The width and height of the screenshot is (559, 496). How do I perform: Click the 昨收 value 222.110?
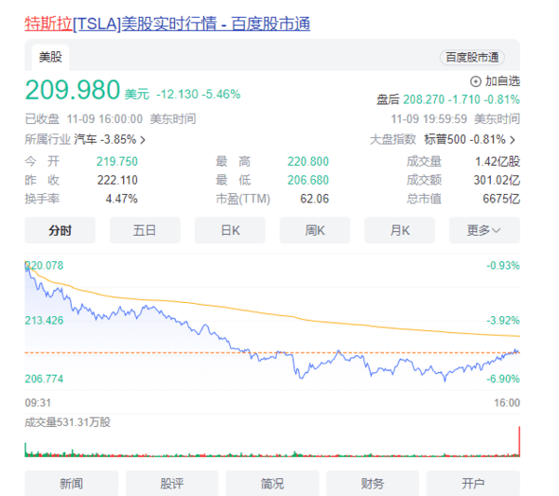(x=117, y=180)
